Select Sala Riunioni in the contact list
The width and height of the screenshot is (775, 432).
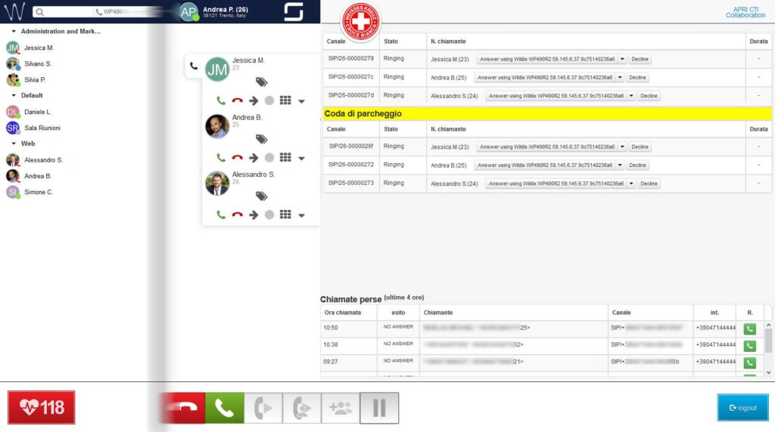pyautogui.click(x=42, y=128)
